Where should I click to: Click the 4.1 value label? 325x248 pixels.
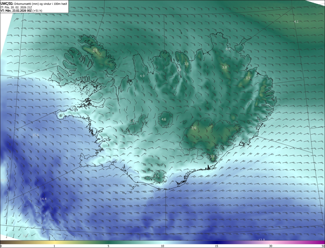(296, 22)
